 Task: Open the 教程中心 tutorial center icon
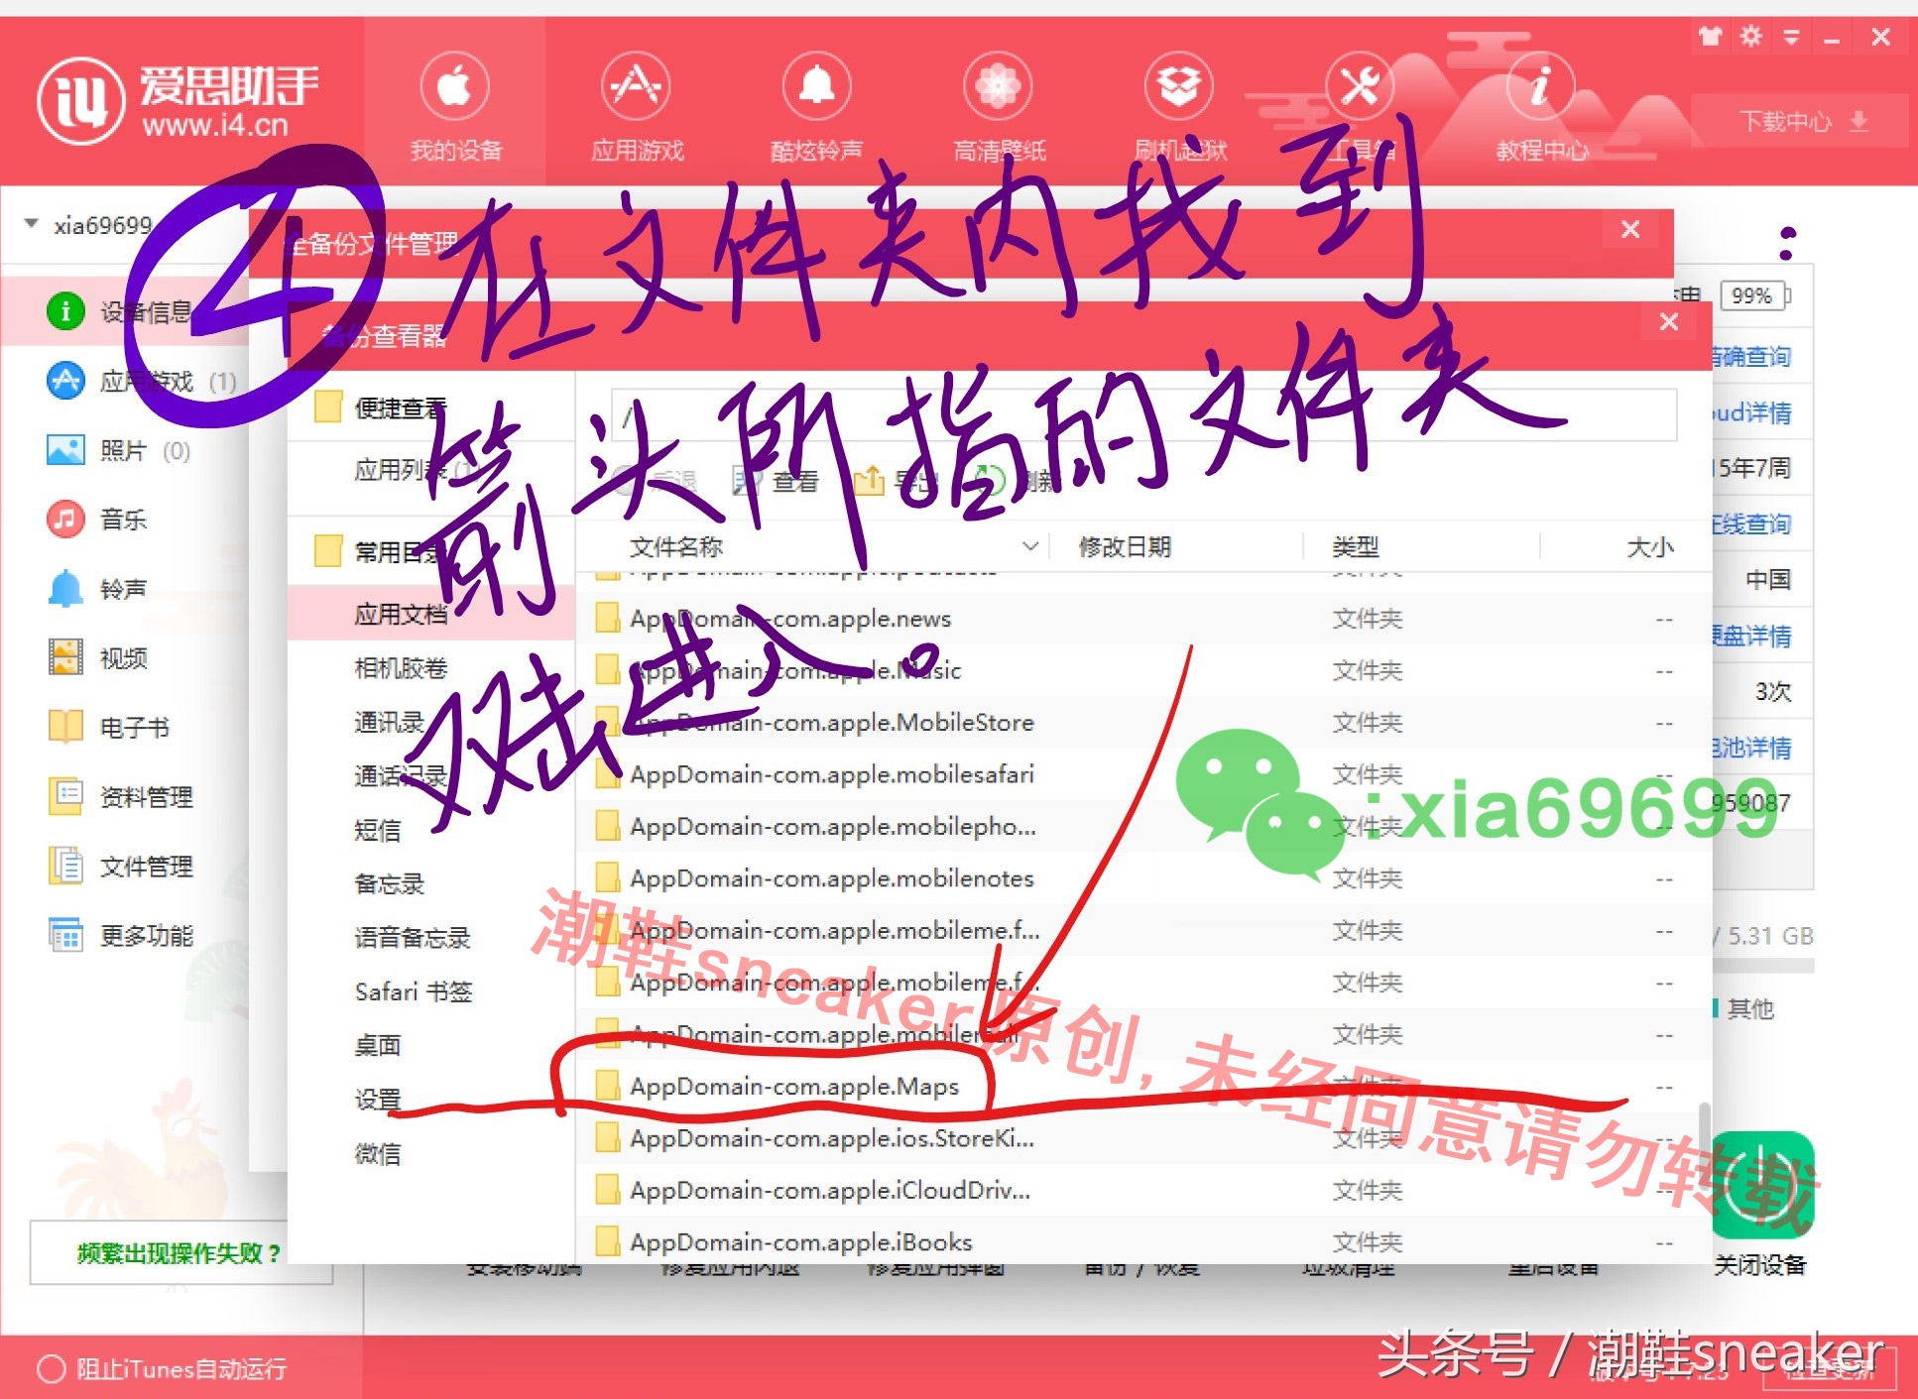point(1539,87)
